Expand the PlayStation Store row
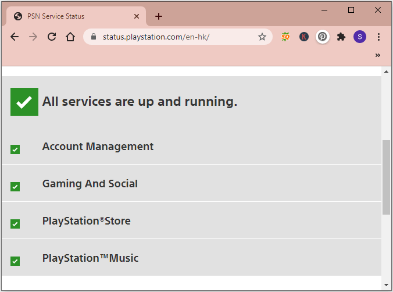 [191, 220]
